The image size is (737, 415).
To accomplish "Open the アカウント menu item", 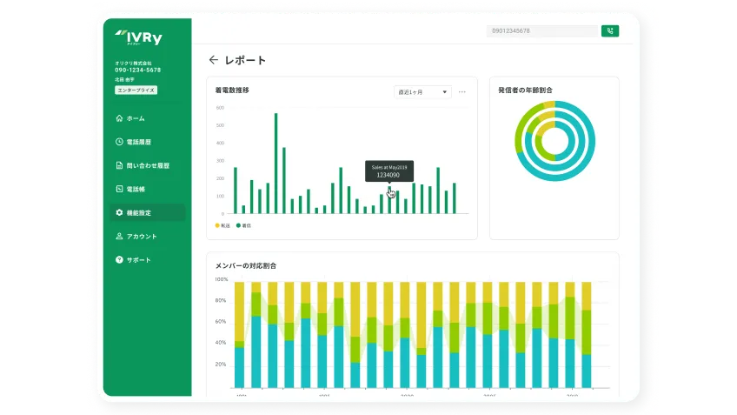I will (x=142, y=236).
